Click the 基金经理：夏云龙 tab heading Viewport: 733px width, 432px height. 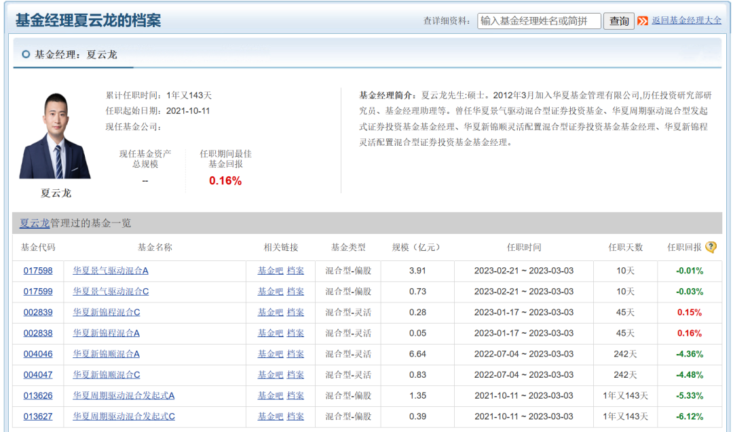pyautogui.click(x=76, y=55)
